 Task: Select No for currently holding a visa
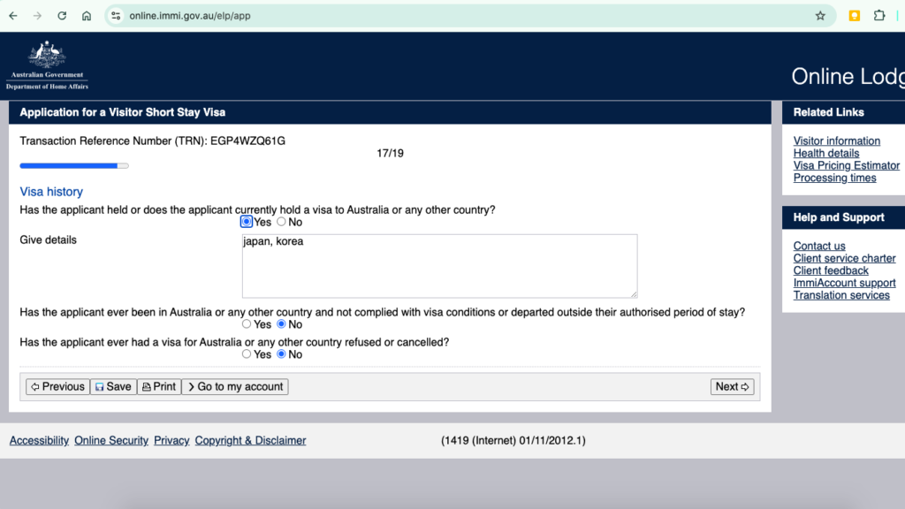tap(282, 222)
